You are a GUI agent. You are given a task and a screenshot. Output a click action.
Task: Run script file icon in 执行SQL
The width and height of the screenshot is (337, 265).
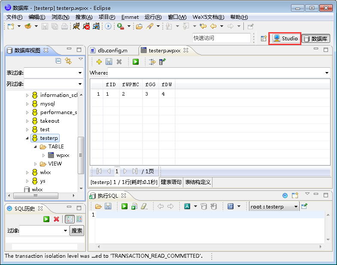134,206
